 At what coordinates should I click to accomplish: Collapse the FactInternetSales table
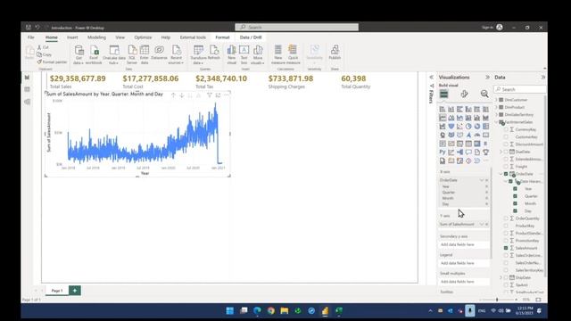(x=496, y=122)
